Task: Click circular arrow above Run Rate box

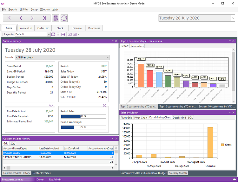Action: point(51,105)
